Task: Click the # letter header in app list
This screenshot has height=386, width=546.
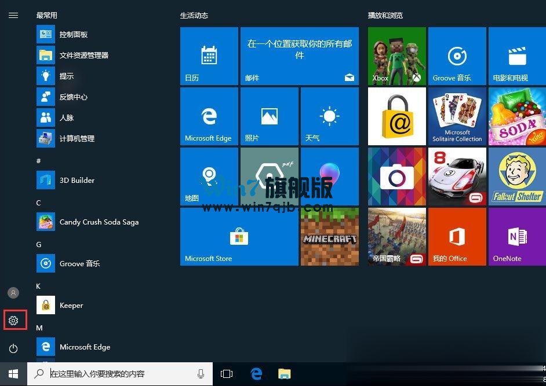Action: point(38,161)
